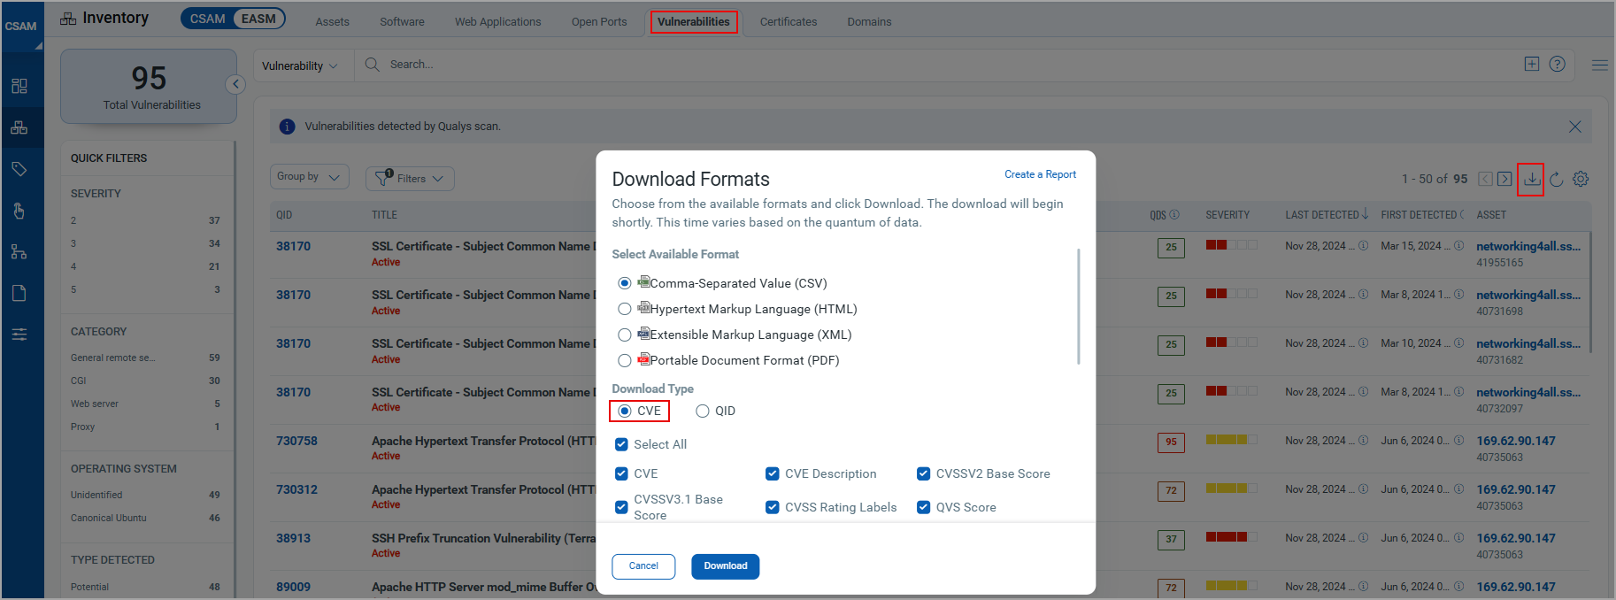This screenshot has height=600, width=1616.
Task: Switch to the Web Applications tab
Action: tap(497, 21)
